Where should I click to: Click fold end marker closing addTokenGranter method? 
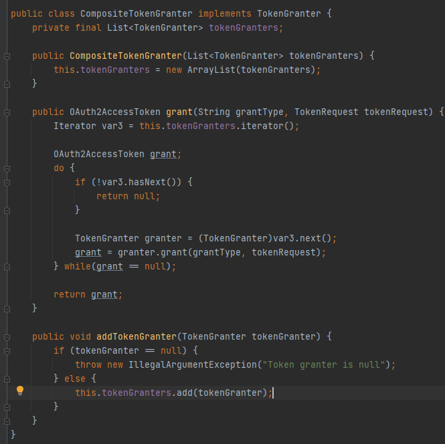coord(7,421)
